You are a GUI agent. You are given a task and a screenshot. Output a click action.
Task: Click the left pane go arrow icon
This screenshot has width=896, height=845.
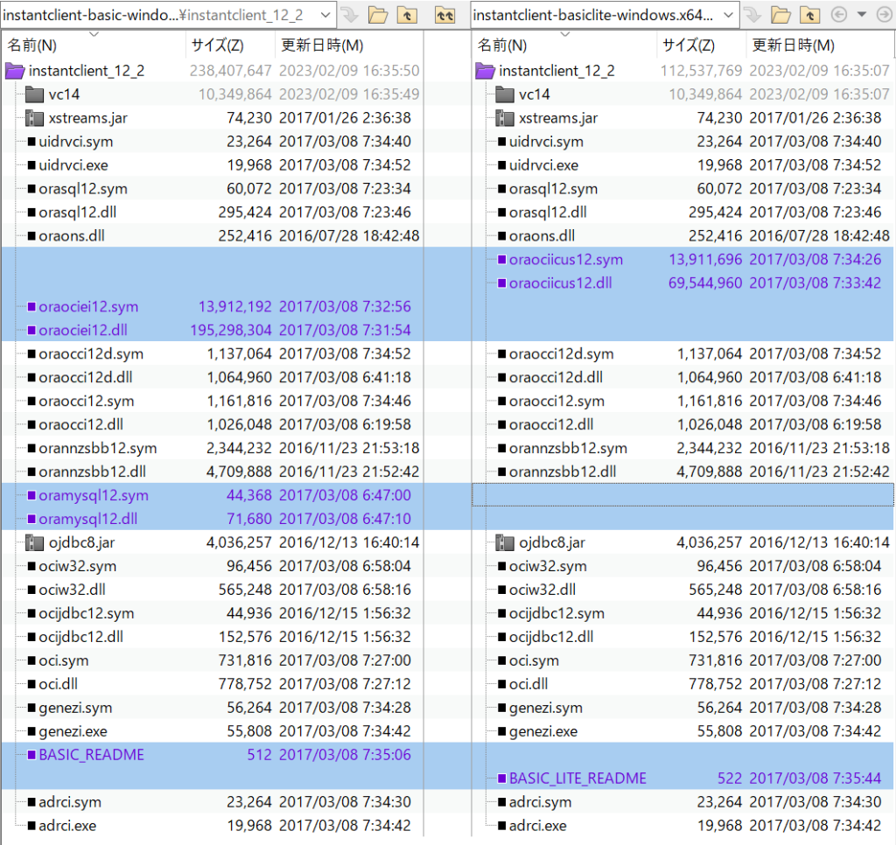349,15
